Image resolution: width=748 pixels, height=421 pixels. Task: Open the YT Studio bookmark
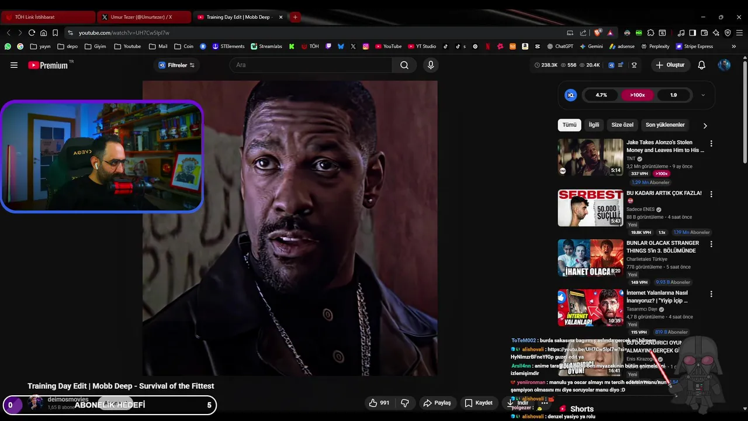(422, 46)
